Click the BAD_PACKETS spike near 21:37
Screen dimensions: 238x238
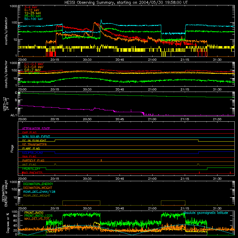pyautogui.click(x=230, y=173)
